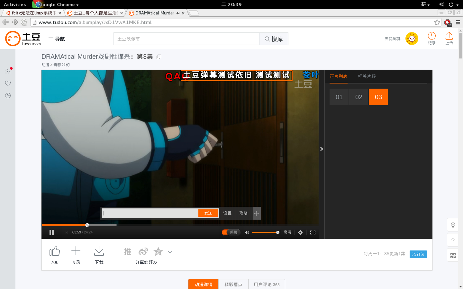
Task: Mute the player volume speaker icon
Action: [247, 232]
